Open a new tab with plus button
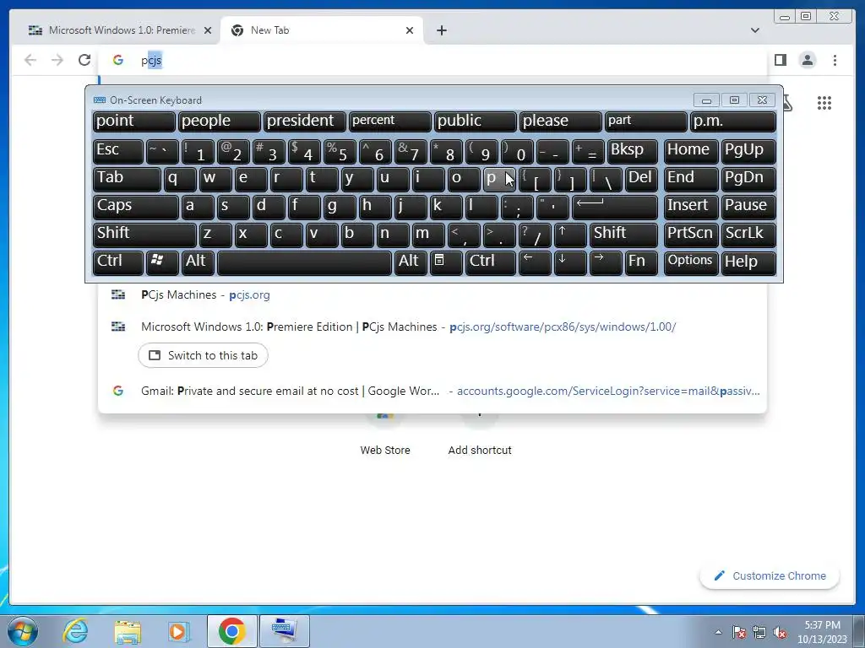 click(x=441, y=30)
